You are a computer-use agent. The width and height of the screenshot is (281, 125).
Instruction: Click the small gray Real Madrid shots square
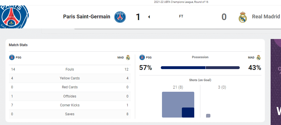(x=208, y=116)
